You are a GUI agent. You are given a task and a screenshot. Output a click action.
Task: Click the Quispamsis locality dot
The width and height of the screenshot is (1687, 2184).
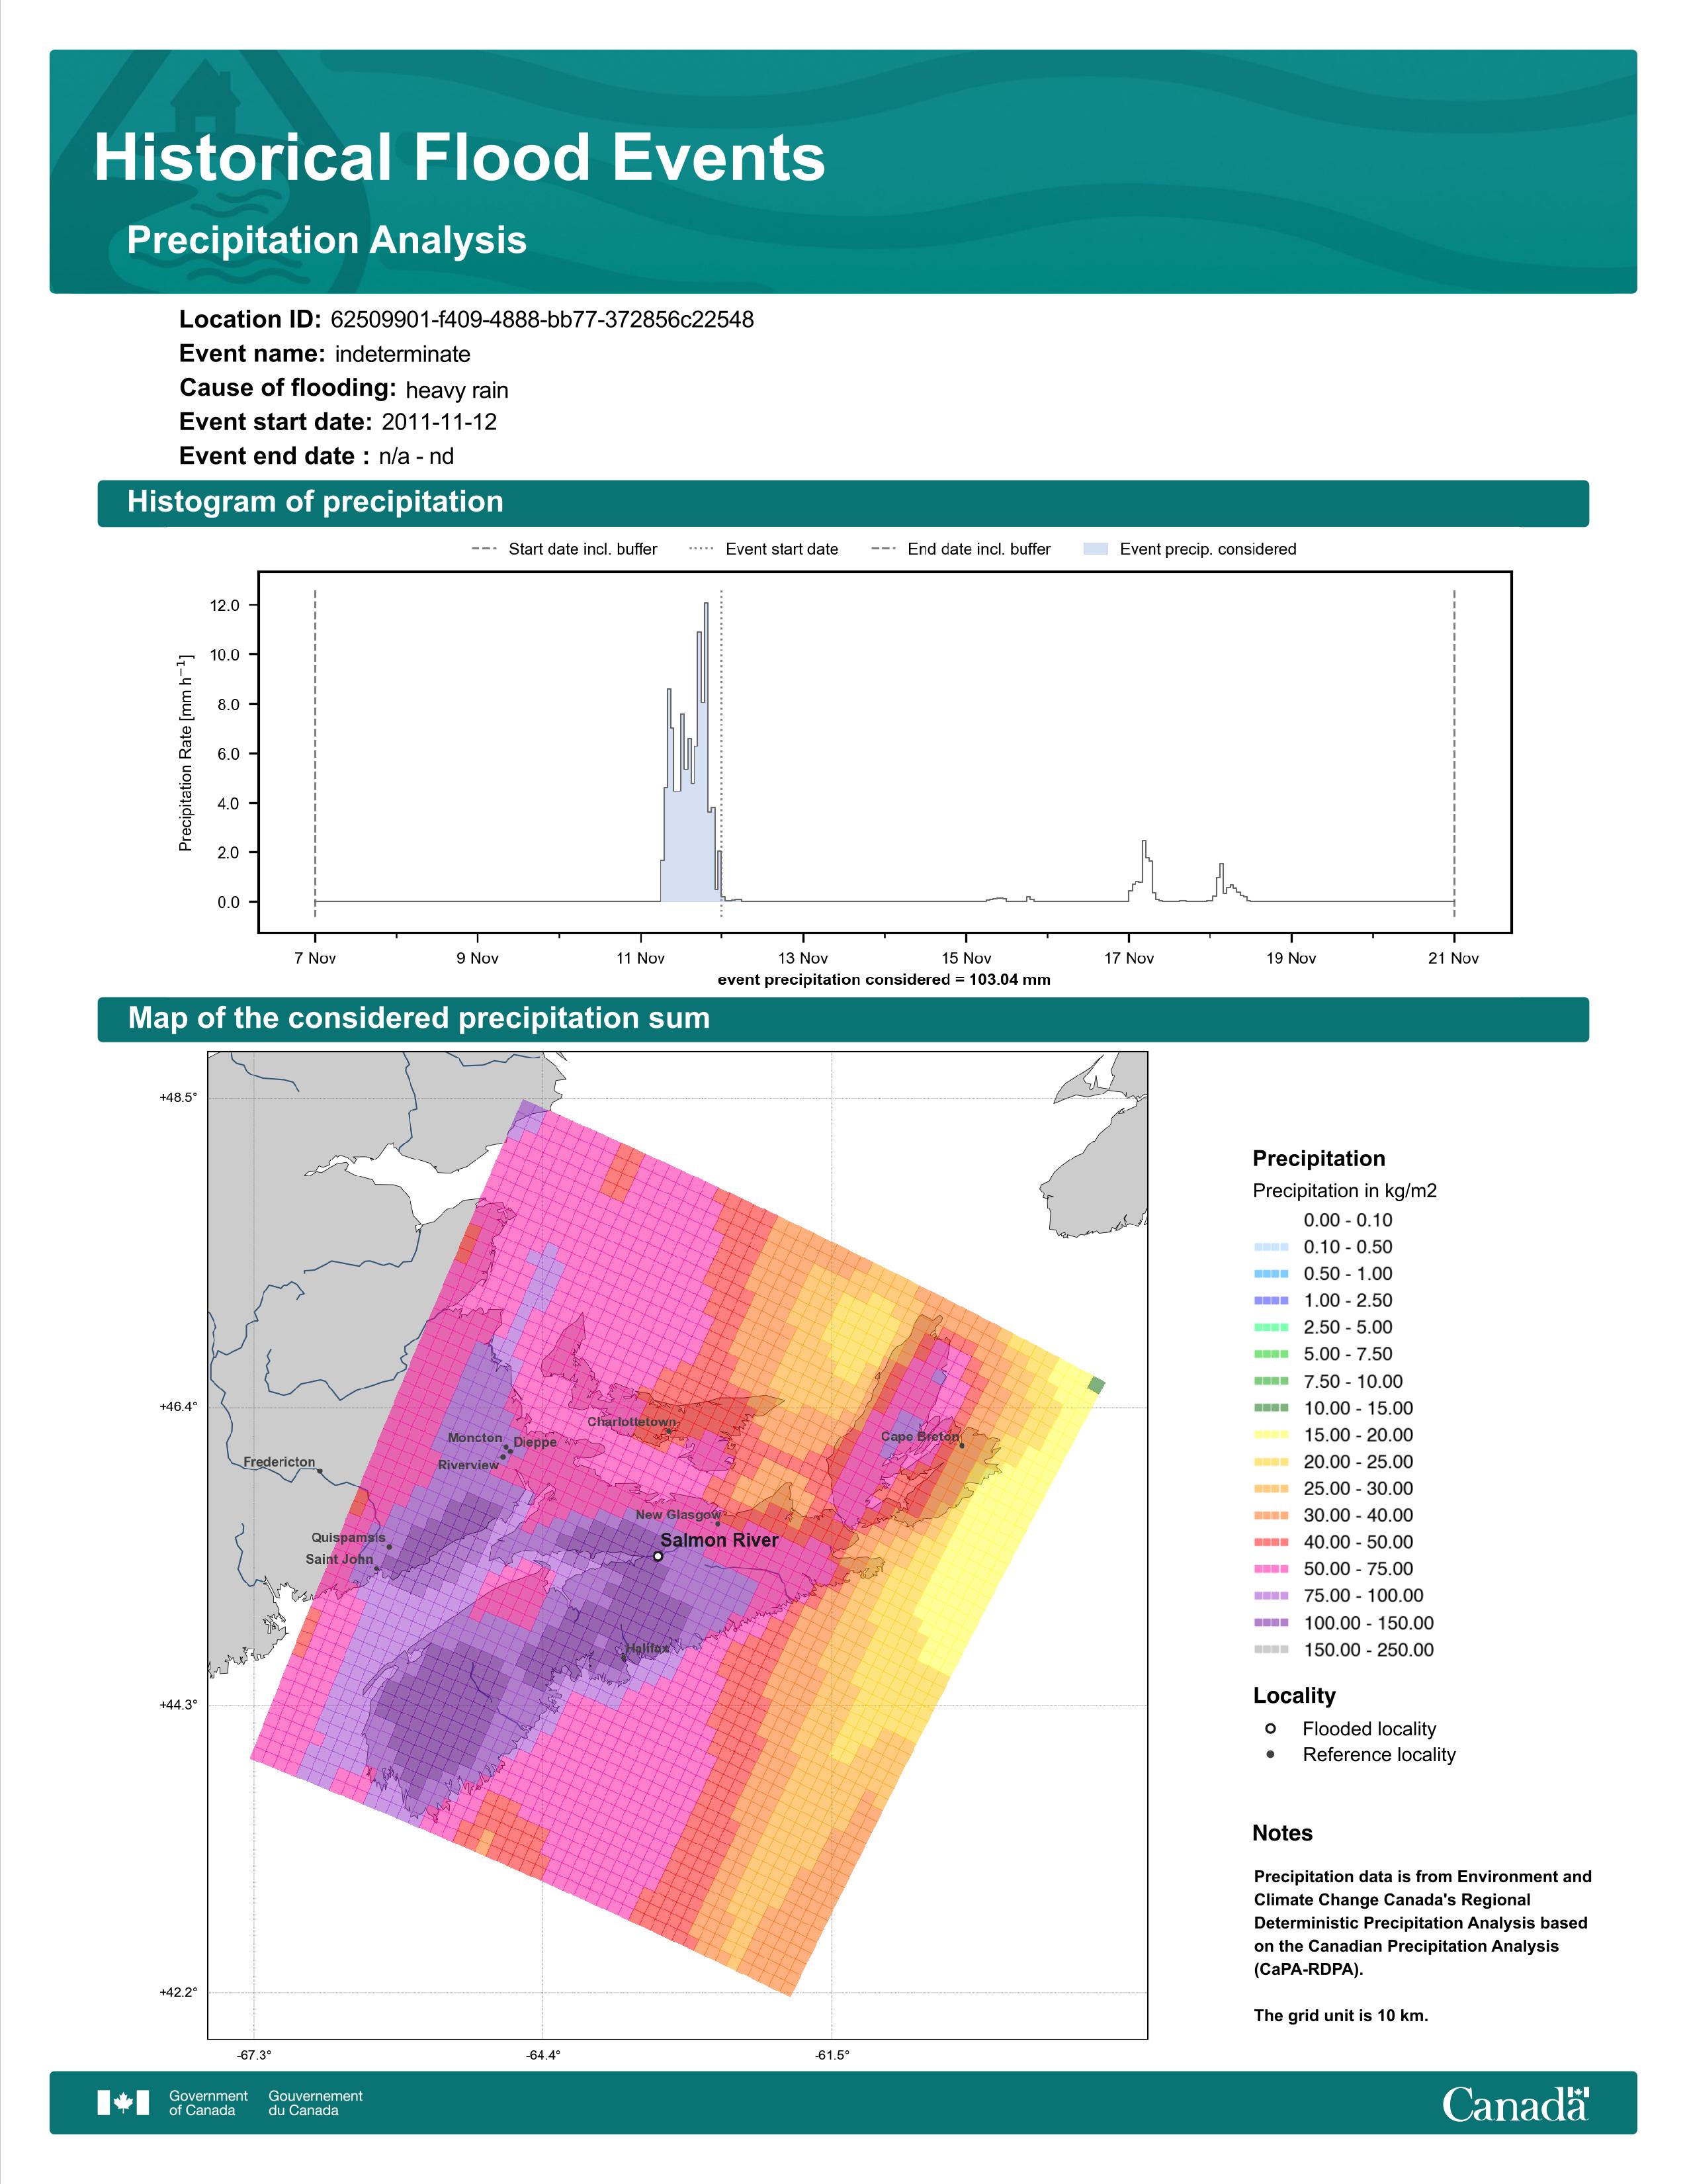[390, 1547]
